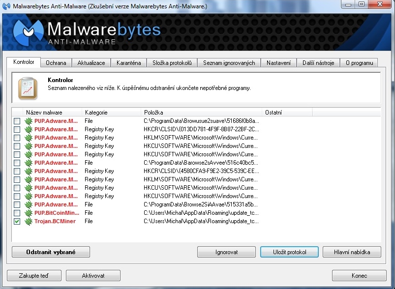
Task: Click the File category cell of Trojan.BCMiner
Action: pyautogui.click(x=89, y=221)
